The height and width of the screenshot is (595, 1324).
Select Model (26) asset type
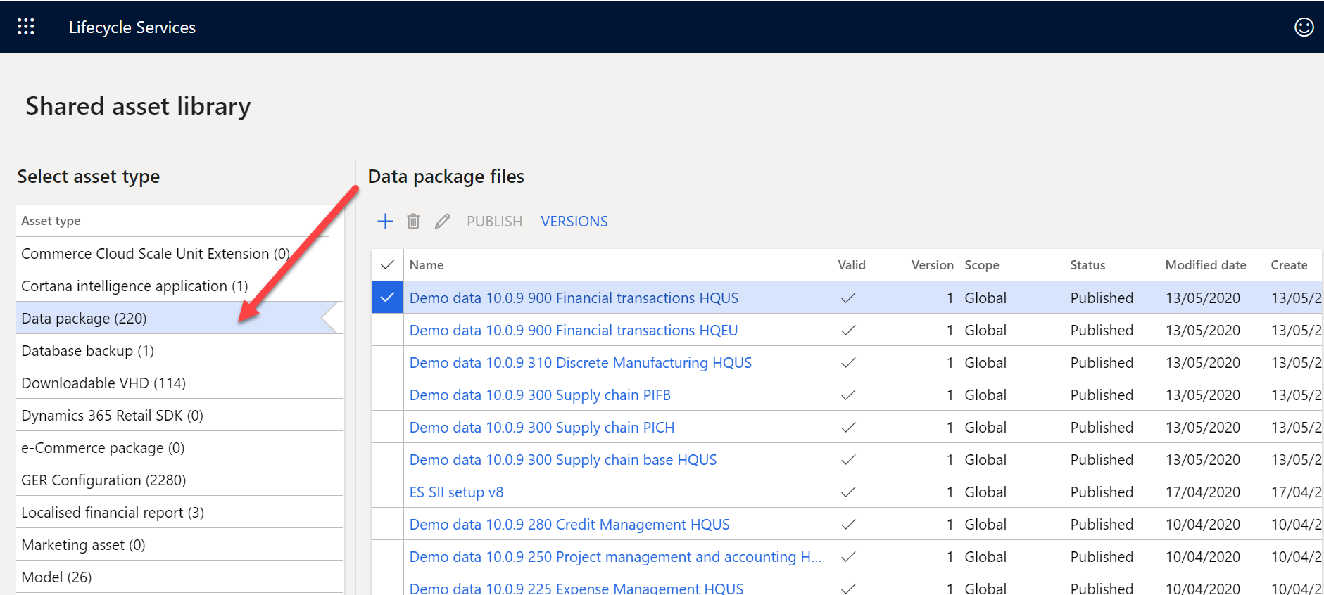click(179, 577)
